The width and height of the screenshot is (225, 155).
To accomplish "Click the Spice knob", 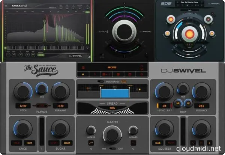I will (23, 129).
